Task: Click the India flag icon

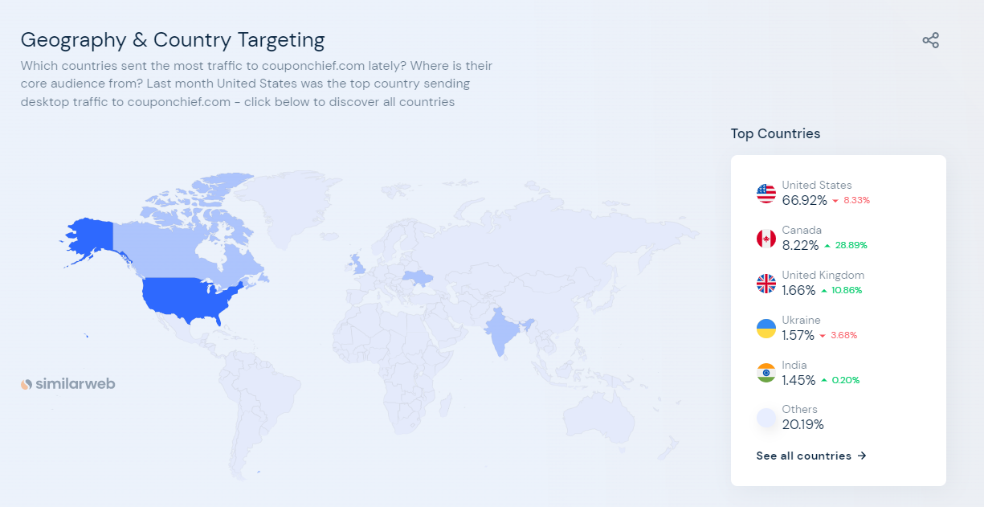Action: [x=766, y=374]
